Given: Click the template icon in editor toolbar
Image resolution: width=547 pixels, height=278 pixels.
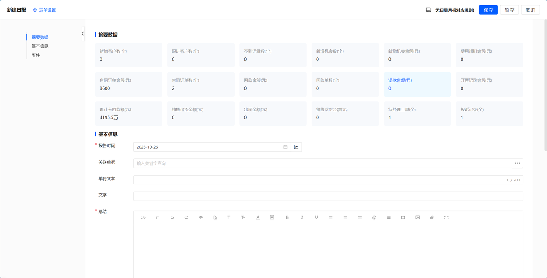Looking at the screenshot, I should (157, 218).
